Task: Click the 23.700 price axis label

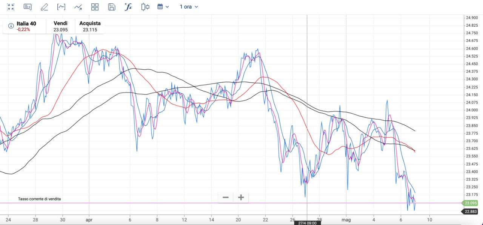Action: click(x=472, y=141)
